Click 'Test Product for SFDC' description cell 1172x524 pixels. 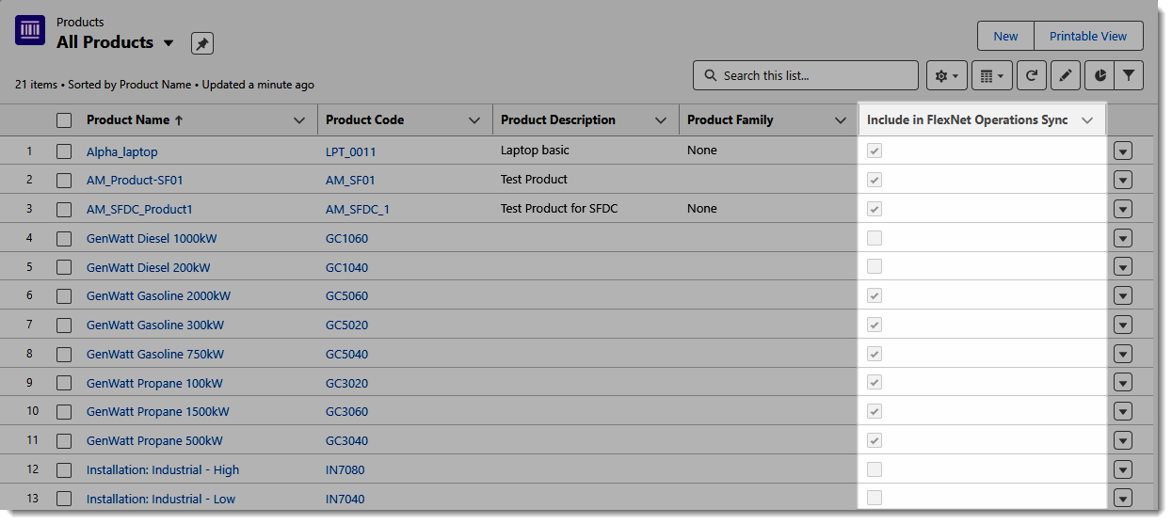click(x=559, y=209)
